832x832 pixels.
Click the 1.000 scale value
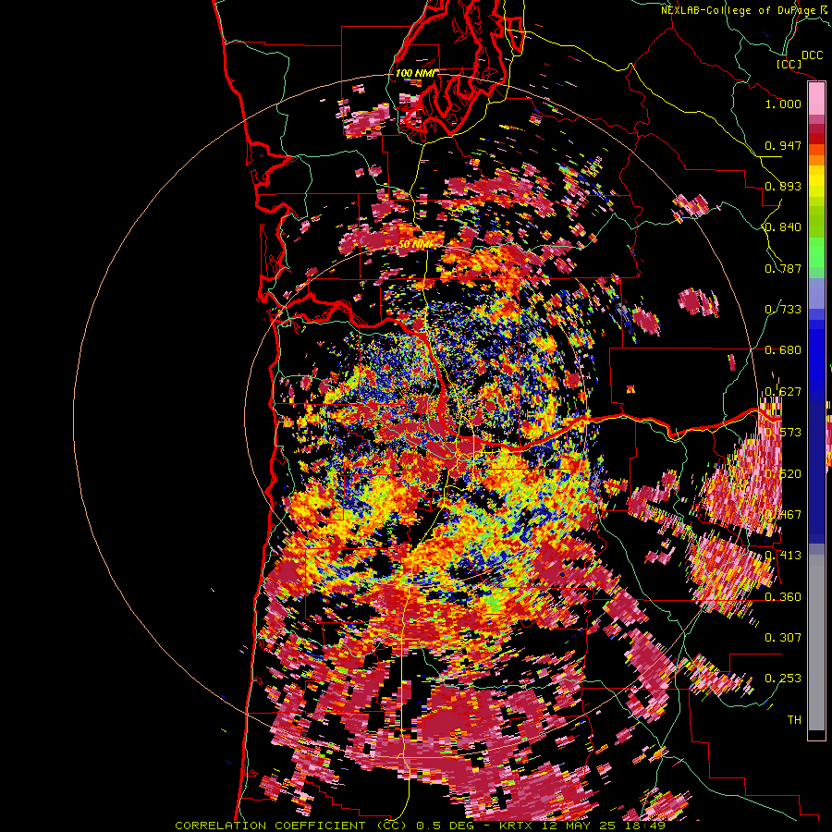pos(783,104)
